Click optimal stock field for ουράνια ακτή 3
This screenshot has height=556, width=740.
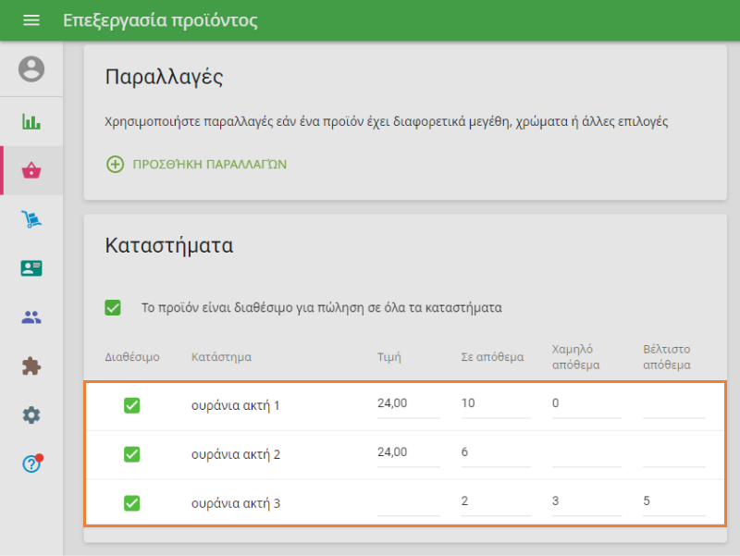tap(673, 502)
